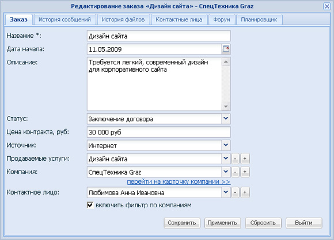The image size is (334, 240).
Task: Click the Любимова Анна Ивановна contact field
Action: pos(154,193)
